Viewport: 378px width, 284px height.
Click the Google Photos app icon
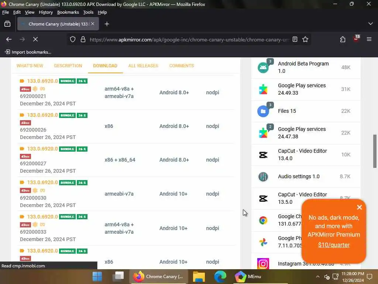263,242
